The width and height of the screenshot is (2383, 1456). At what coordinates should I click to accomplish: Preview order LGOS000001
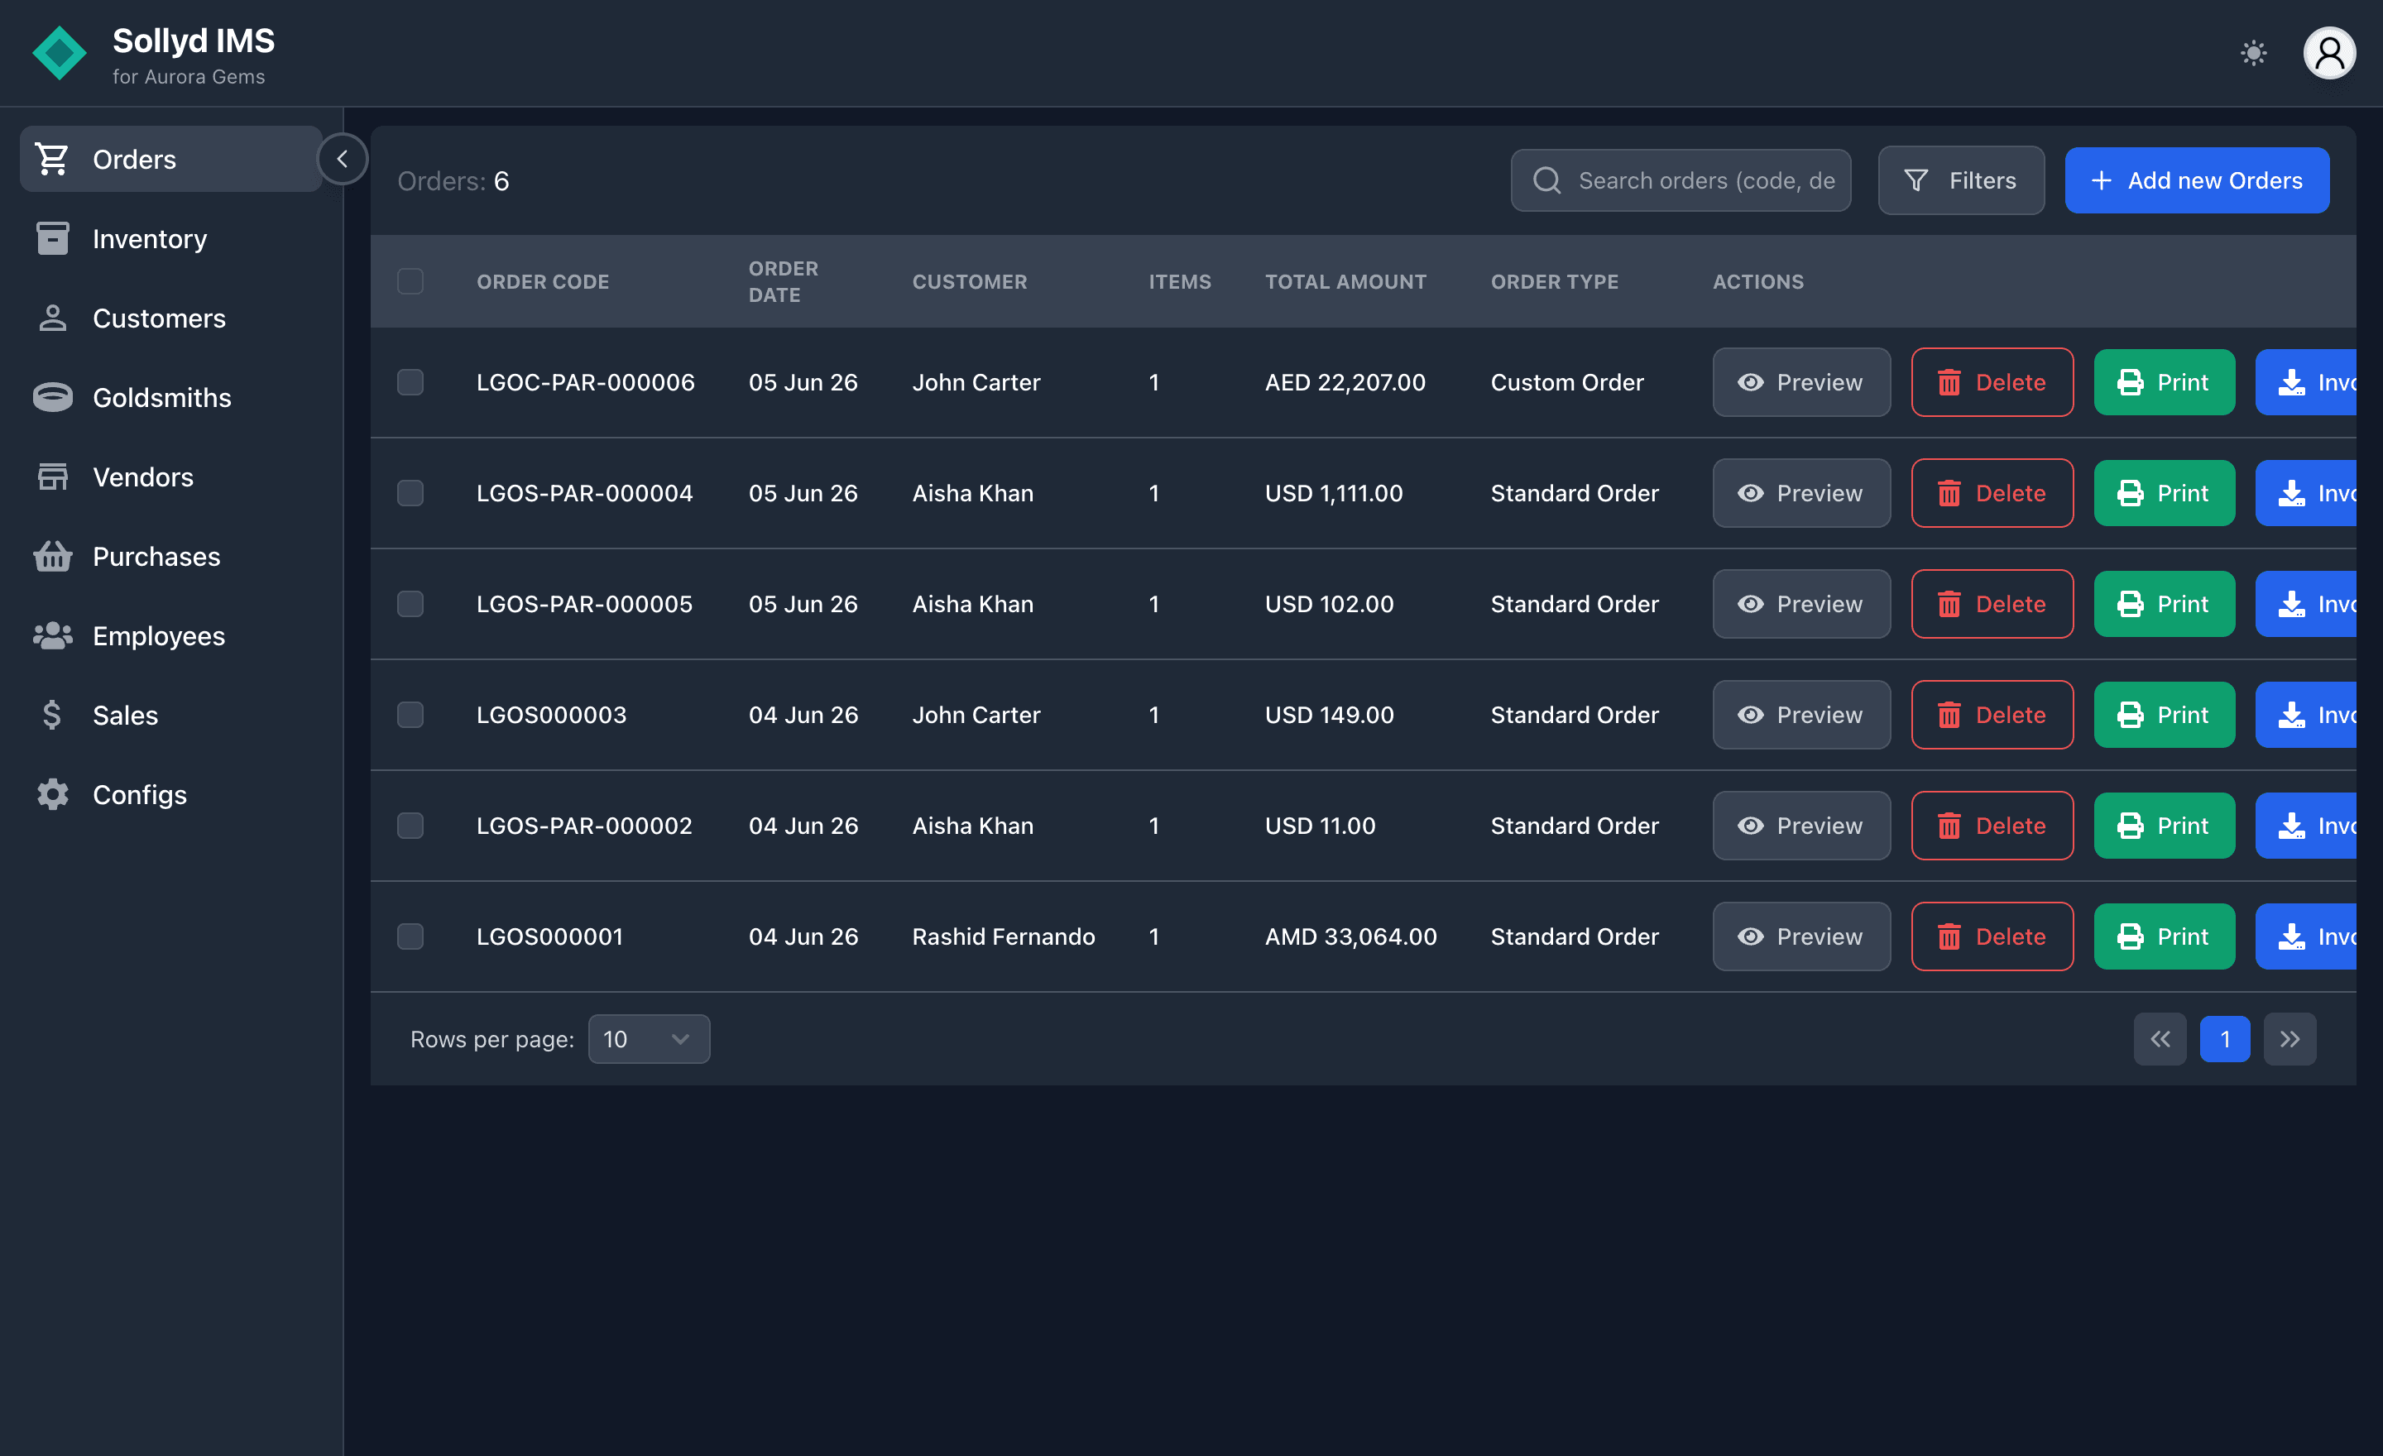[1800, 936]
